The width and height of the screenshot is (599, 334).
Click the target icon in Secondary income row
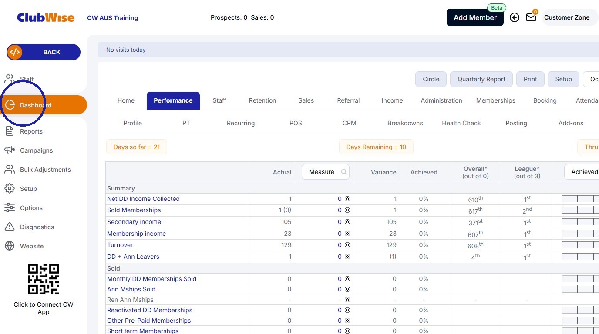[x=347, y=222]
